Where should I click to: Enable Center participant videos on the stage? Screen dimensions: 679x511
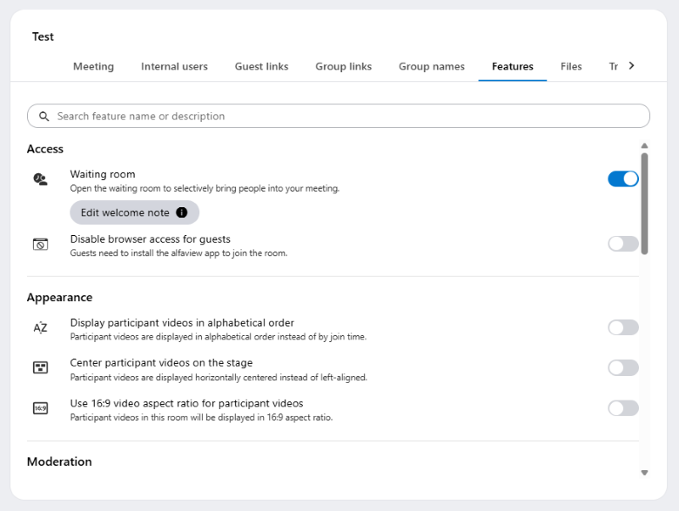click(623, 367)
